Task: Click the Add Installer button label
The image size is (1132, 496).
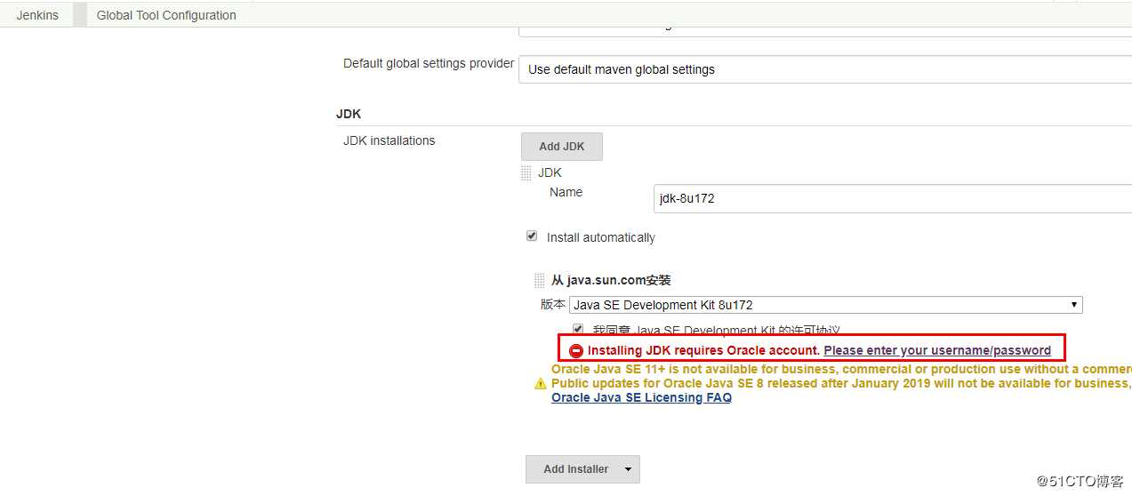Action: (x=575, y=469)
